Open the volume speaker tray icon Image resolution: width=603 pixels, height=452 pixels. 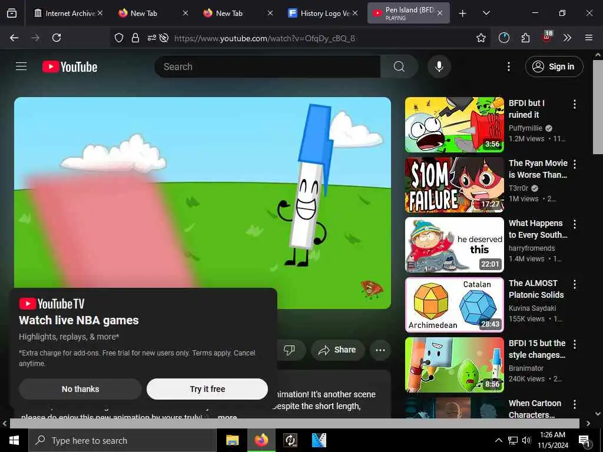pos(526,440)
